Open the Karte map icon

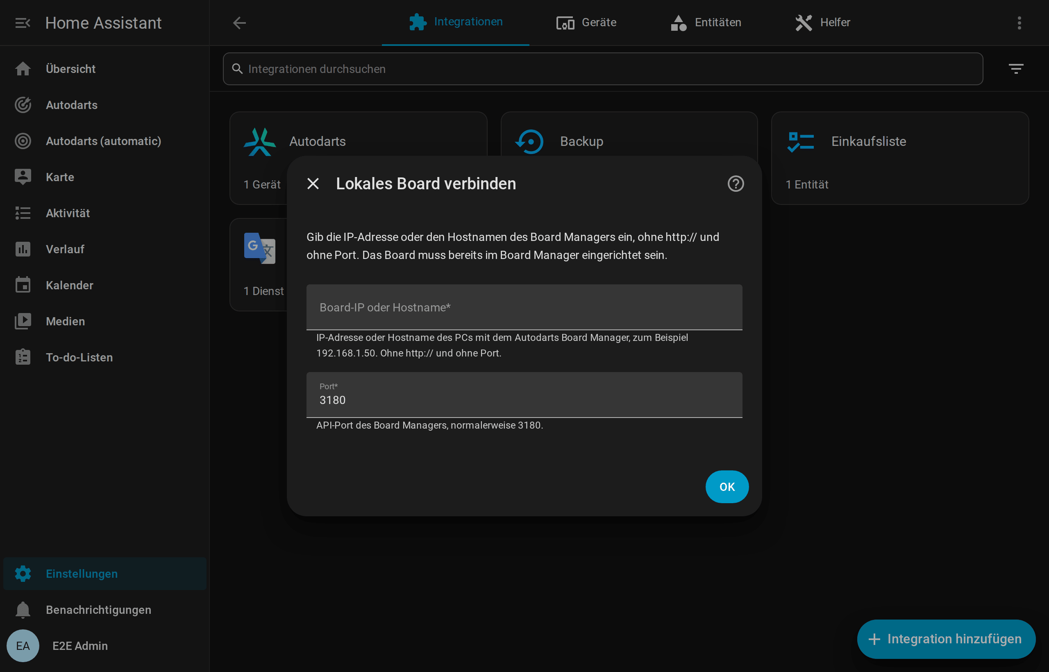pyautogui.click(x=23, y=177)
